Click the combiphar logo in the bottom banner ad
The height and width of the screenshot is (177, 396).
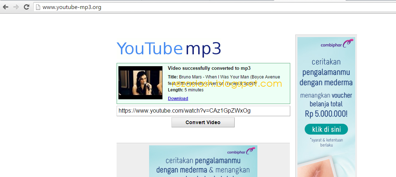241,151
